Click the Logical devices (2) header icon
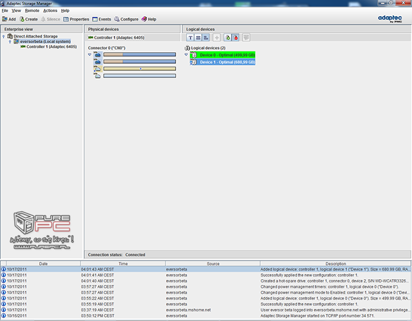Image resolution: width=412 pixels, height=321 pixels. [x=187, y=48]
